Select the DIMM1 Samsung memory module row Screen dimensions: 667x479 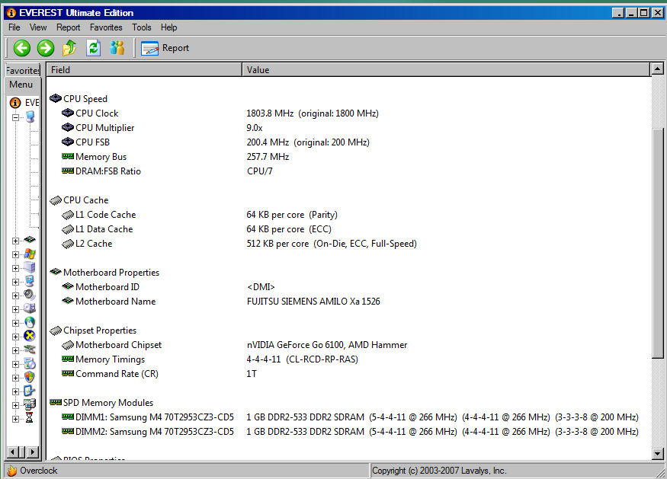(x=348, y=417)
